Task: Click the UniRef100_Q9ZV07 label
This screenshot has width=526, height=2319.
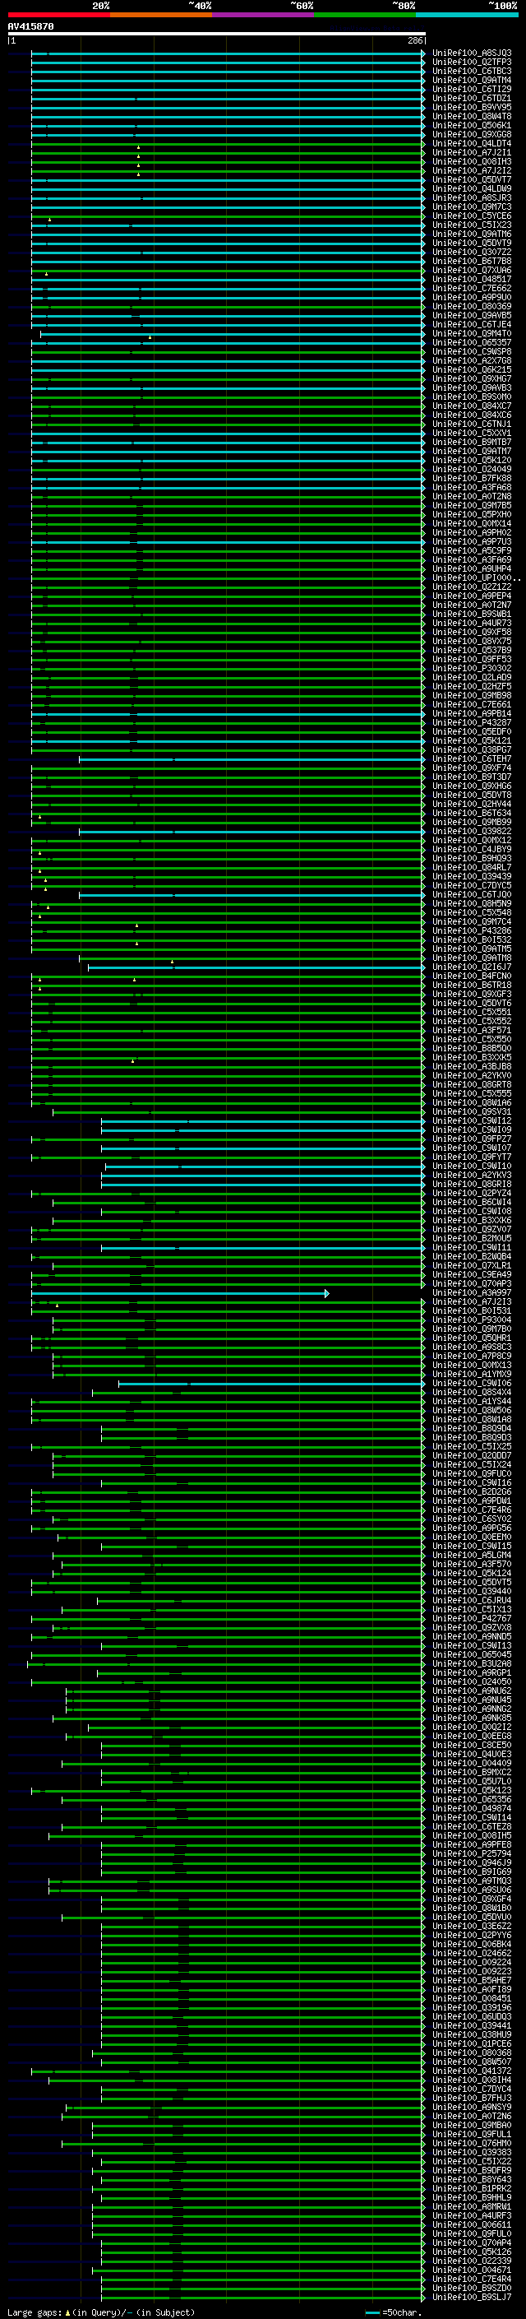Action: (472, 1230)
